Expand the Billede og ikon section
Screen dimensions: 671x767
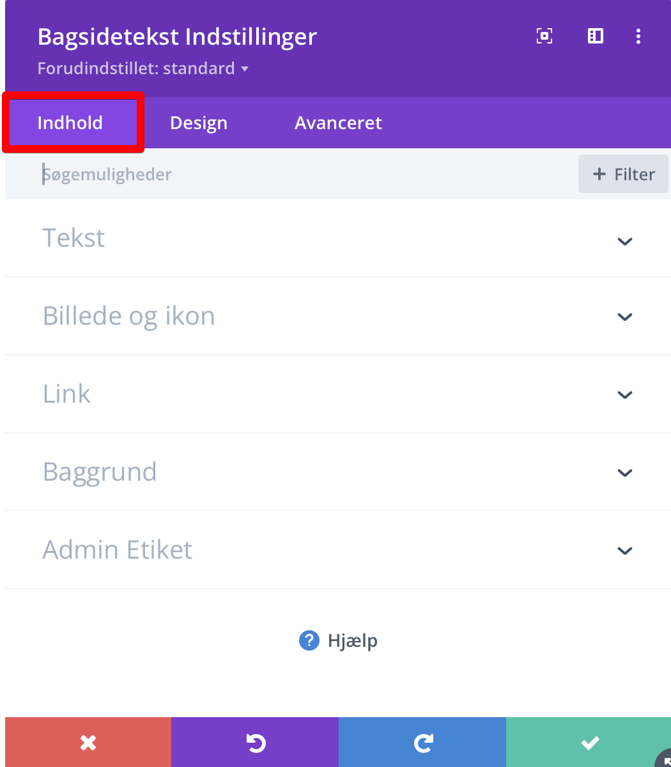[x=624, y=316]
